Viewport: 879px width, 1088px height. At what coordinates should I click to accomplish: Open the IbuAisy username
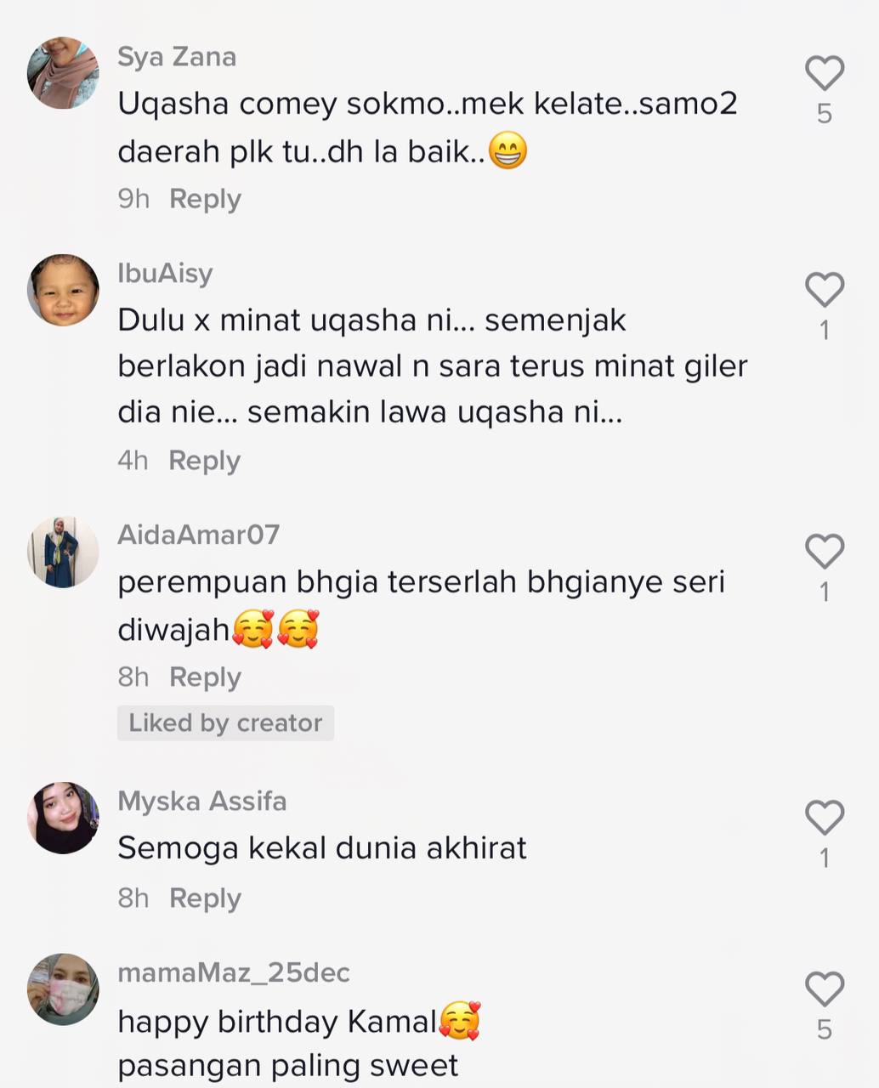pyautogui.click(x=165, y=274)
